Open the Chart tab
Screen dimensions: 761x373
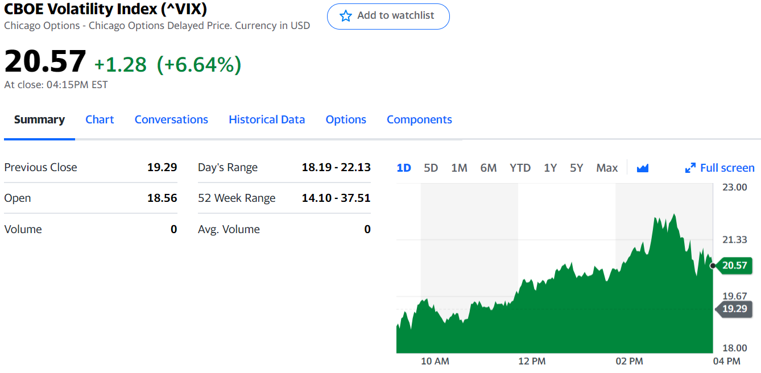(100, 119)
